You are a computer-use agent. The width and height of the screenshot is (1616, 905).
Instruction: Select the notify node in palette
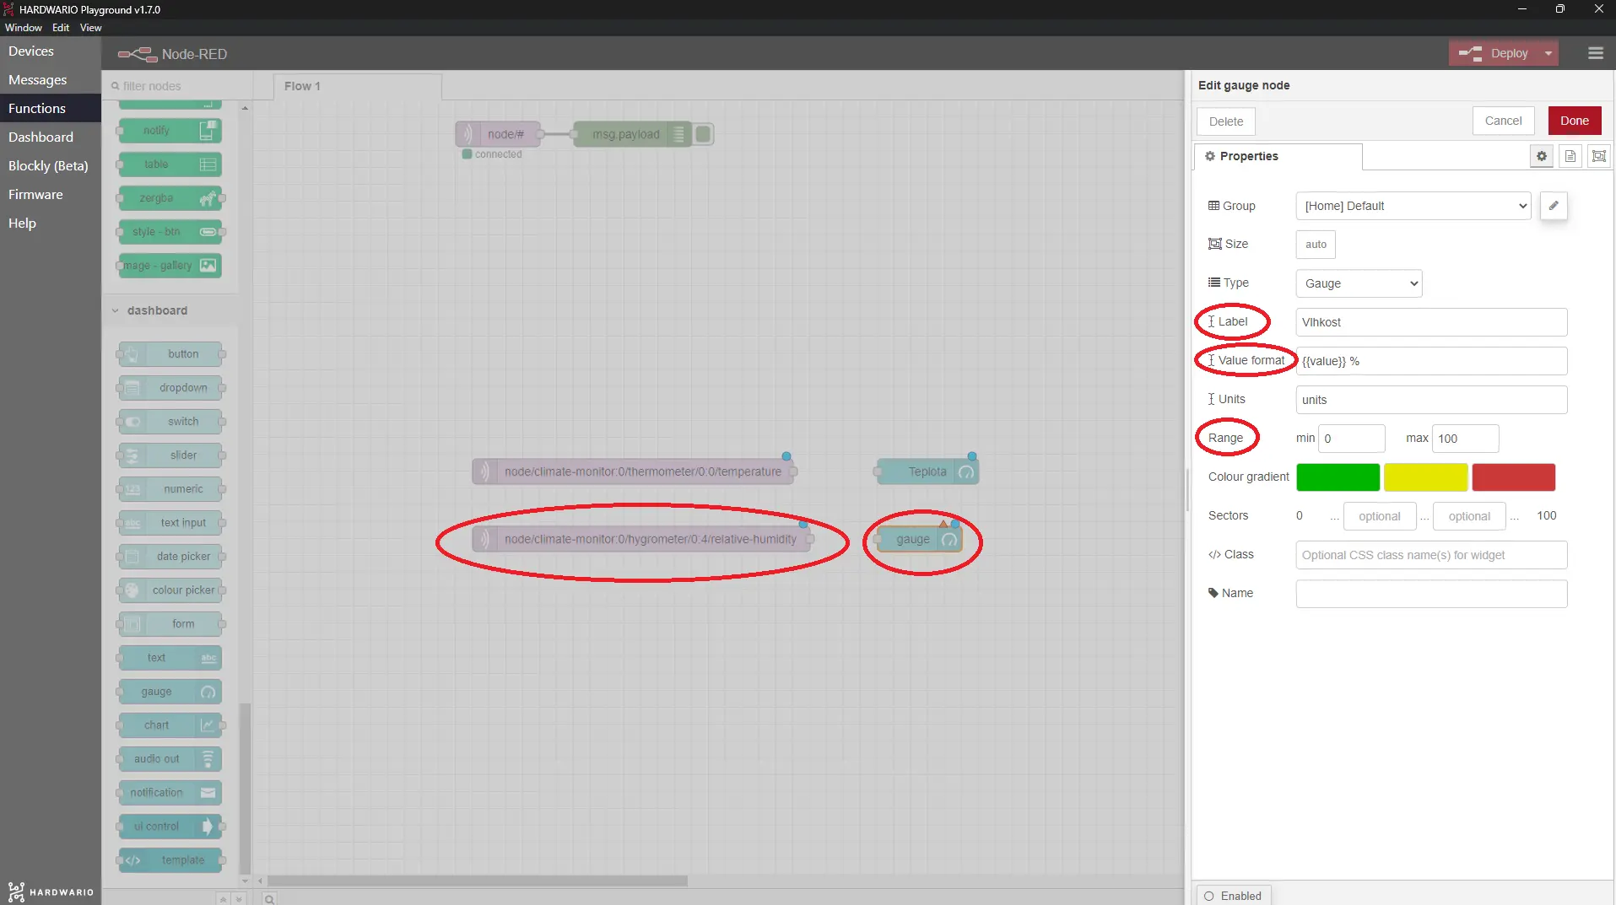(170, 131)
